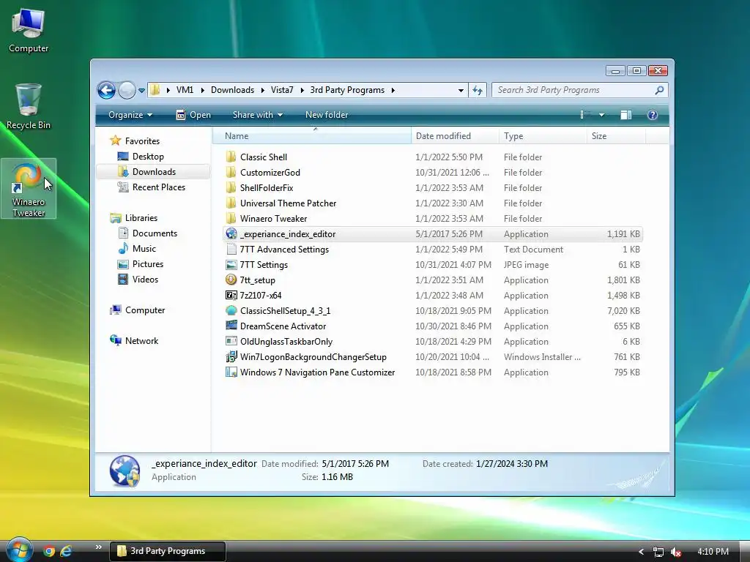Select Universal Theme Patcher folder icon

[x=231, y=203]
